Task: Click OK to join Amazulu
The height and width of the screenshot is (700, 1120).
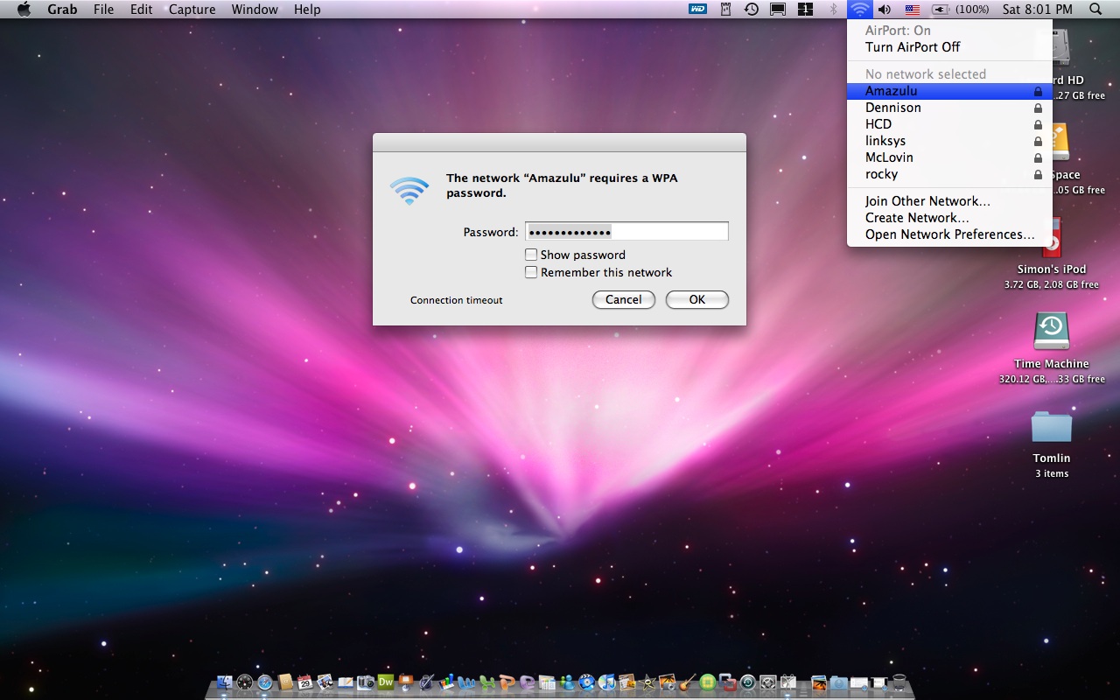Action: click(x=696, y=299)
